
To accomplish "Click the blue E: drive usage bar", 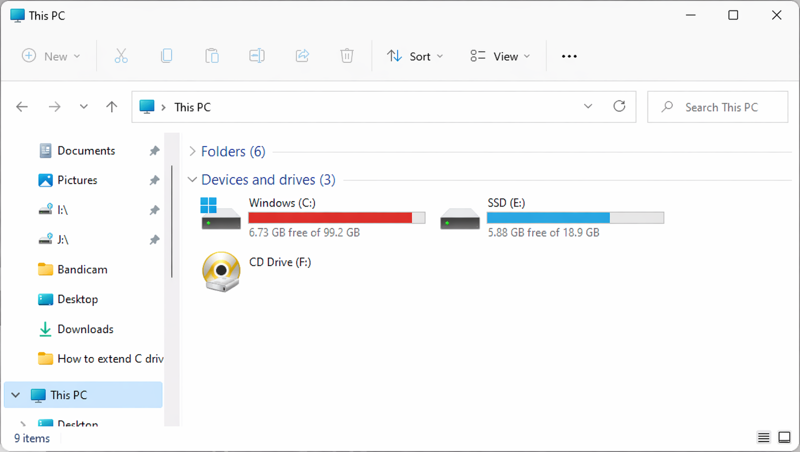I will pyautogui.click(x=575, y=218).
